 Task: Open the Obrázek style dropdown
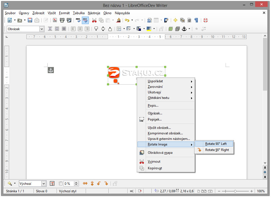click(x=41, y=29)
